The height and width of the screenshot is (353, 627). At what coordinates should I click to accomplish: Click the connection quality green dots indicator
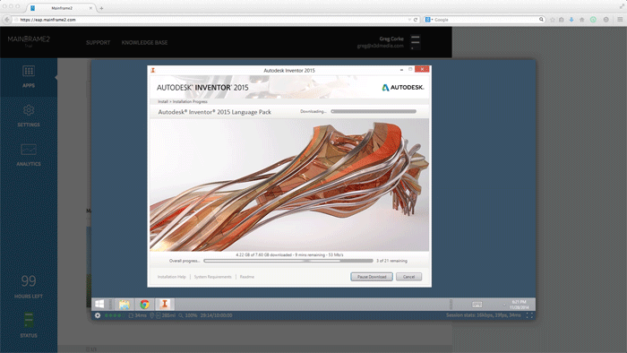point(114,315)
